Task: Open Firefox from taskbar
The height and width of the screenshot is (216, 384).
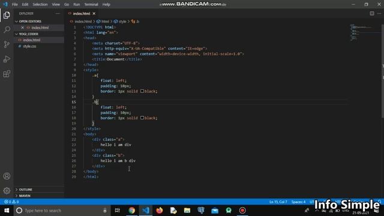Action: tap(160, 211)
